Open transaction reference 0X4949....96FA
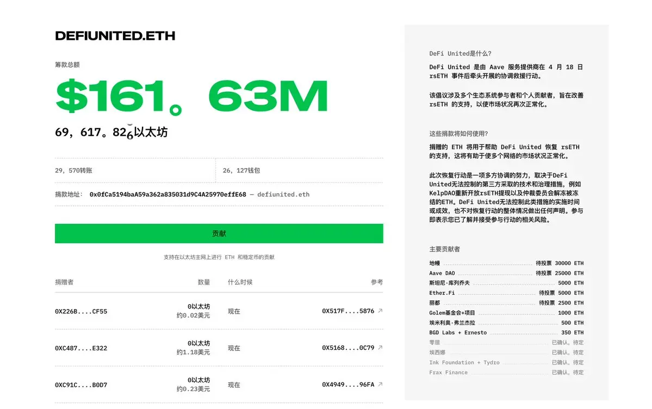 click(x=348, y=385)
